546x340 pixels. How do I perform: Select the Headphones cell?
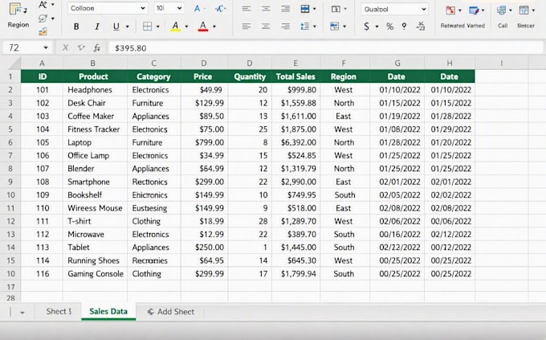pyautogui.click(x=95, y=89)
